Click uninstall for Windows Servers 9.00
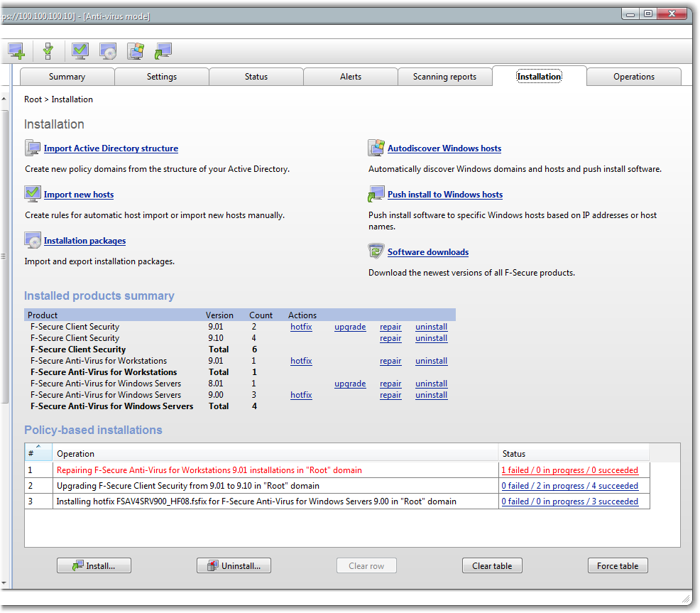Image resolution: width=700 pixels, height=613 pixels. click(x=431, y=395)
